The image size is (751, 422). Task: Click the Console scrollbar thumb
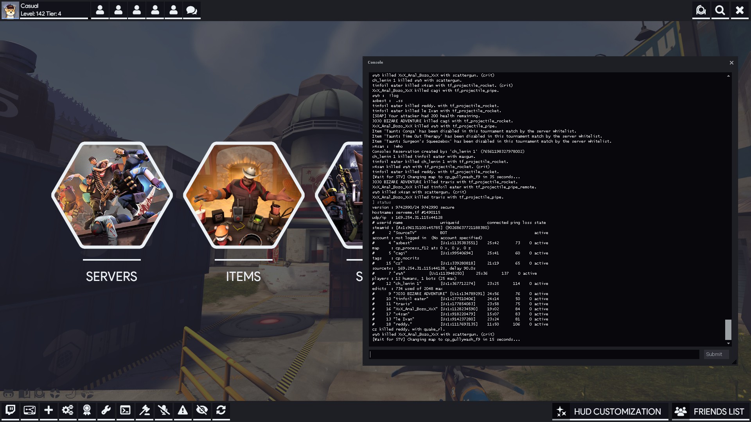click(728, 330)
